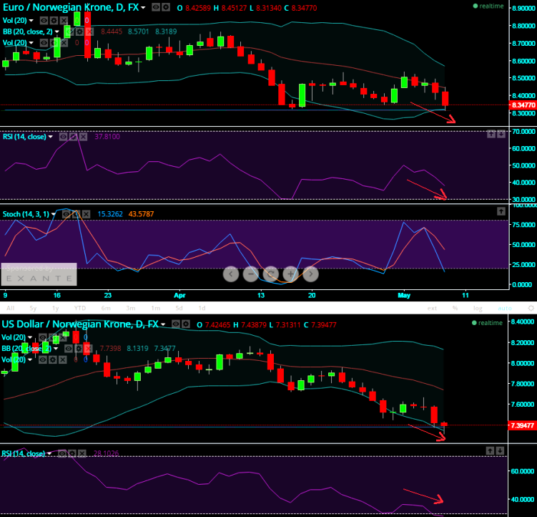Expand first Vol (20) dropdown in Euro chart
The height and width of the screenshot is (517, 537).
31,21
